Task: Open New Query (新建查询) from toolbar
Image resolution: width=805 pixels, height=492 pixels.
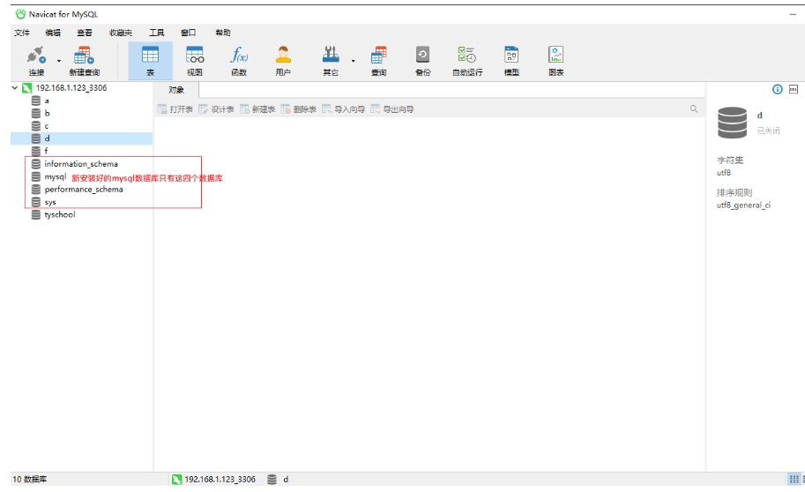Action: [85, 60]
